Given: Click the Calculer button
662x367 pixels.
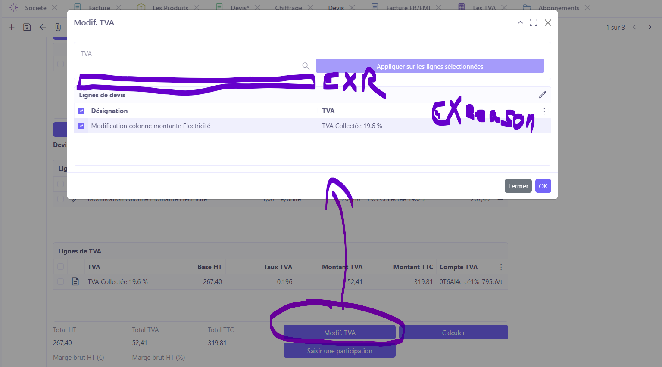Looking at the screenshot, I should (x=453, y=333).
